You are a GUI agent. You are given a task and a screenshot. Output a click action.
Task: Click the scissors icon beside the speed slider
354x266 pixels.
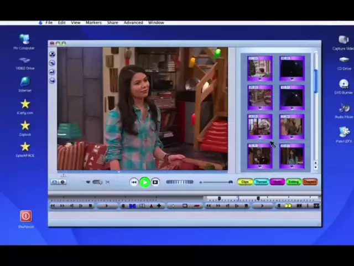pyautogui.click(x=107, y=182)
